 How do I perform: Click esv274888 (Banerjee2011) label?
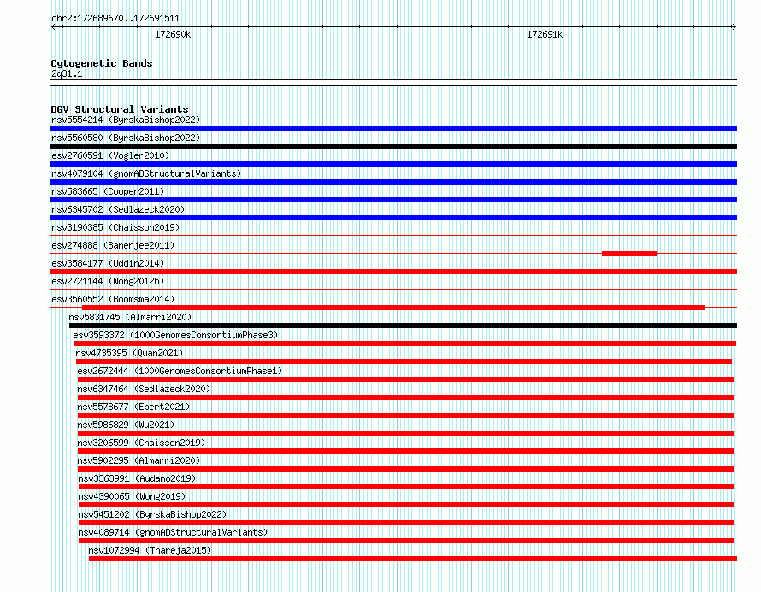click(113, 245)
